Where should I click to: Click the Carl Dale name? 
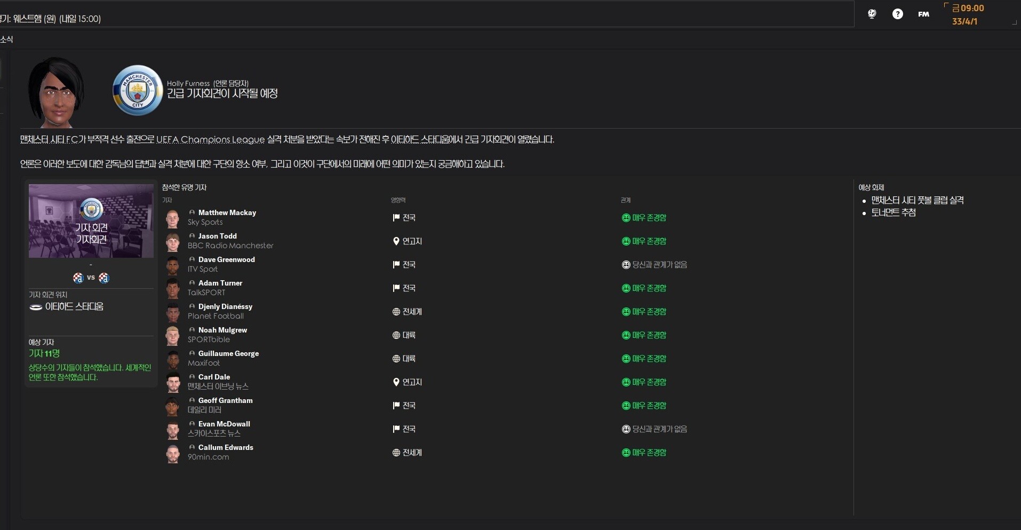coord(214,377)
